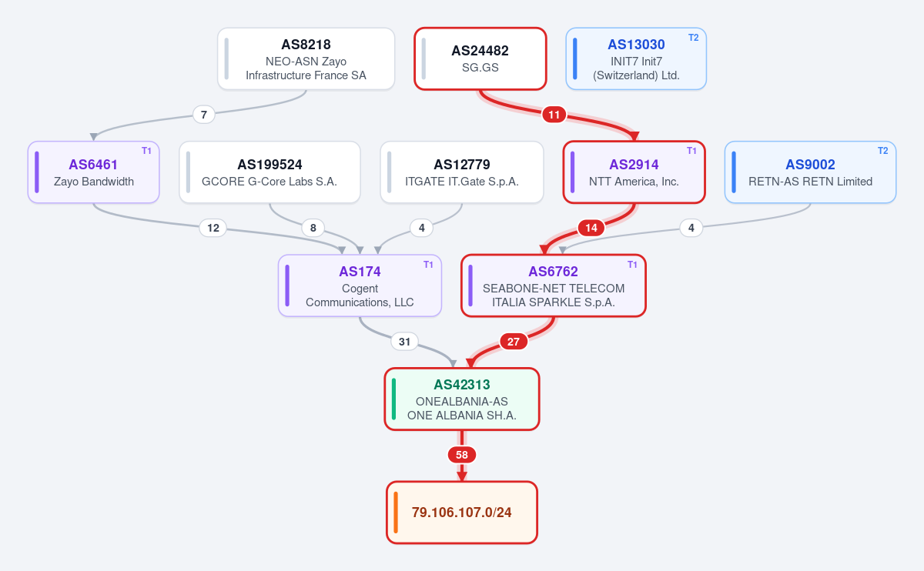Click the red edge badge labeled 27

(514, 342)
